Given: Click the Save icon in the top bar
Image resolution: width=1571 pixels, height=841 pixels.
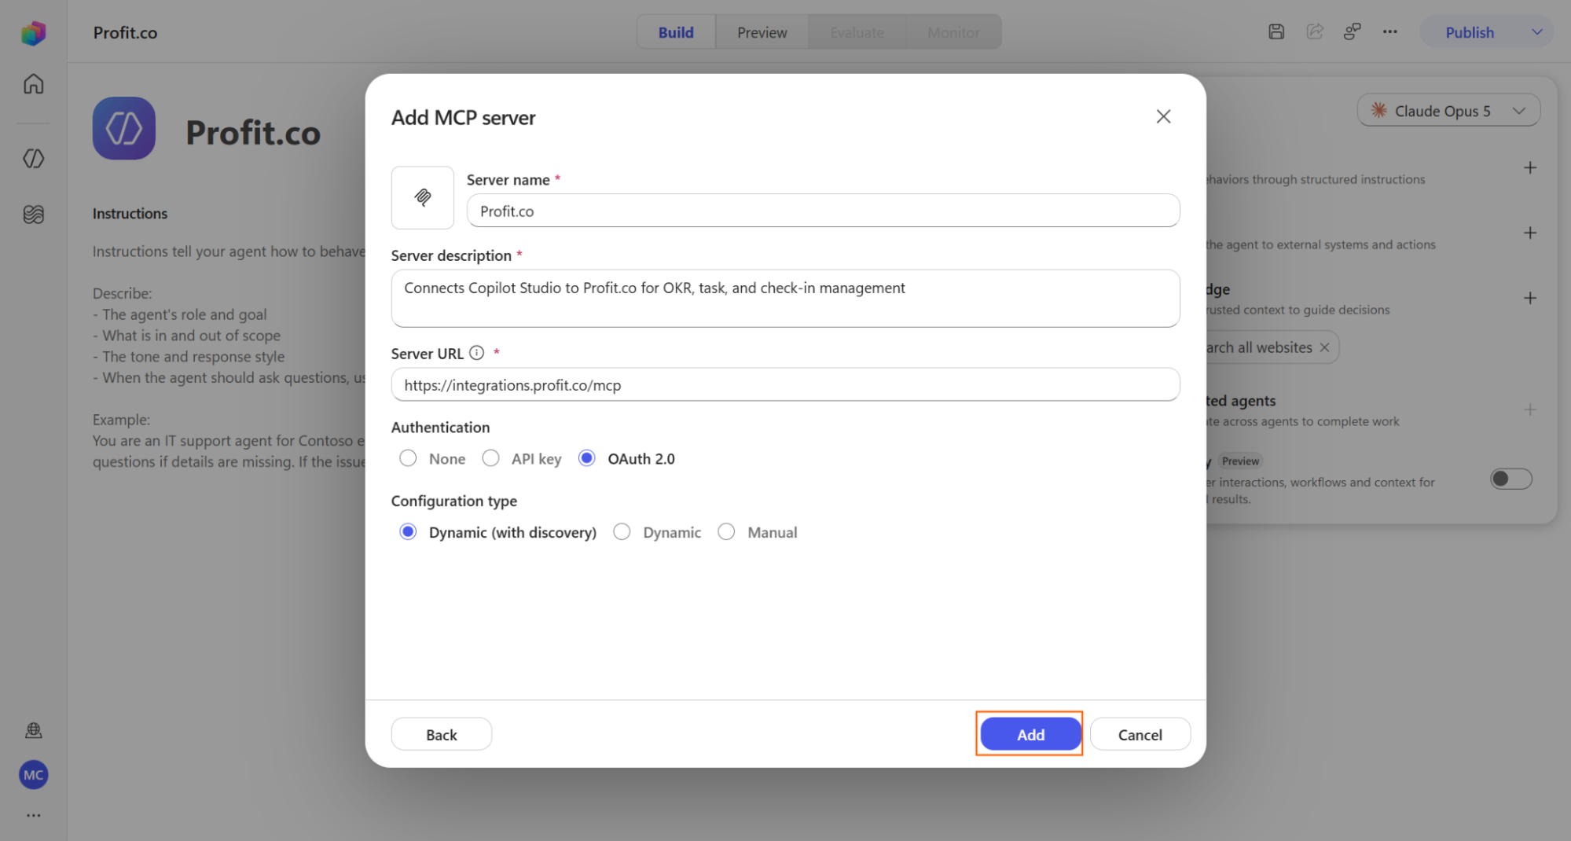Looking at the screenshot, I should click(1276, 31).
